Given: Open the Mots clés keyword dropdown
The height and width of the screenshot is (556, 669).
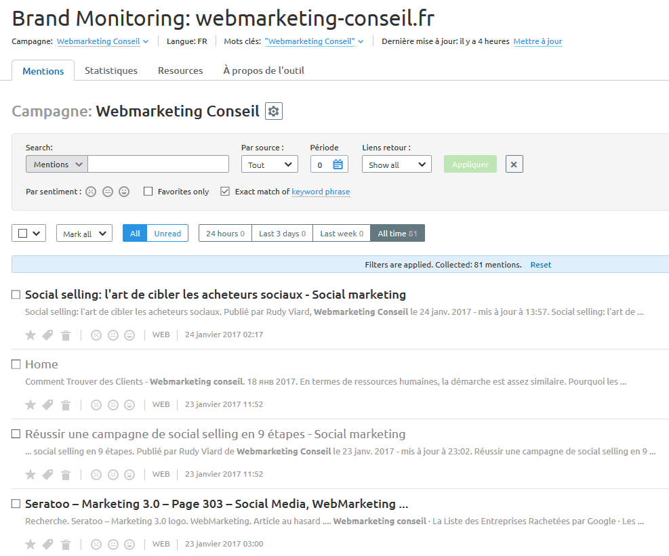Looking at the screenshot, I should (315, 41).
